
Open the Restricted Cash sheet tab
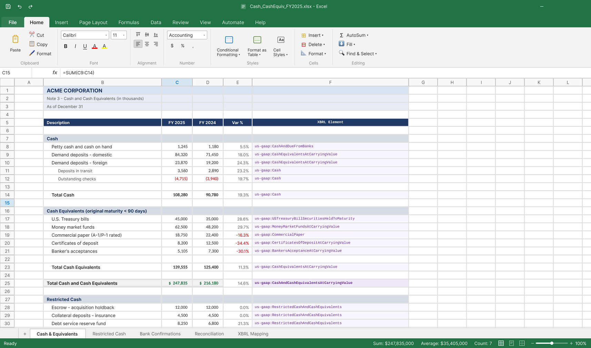click(109, 334)
